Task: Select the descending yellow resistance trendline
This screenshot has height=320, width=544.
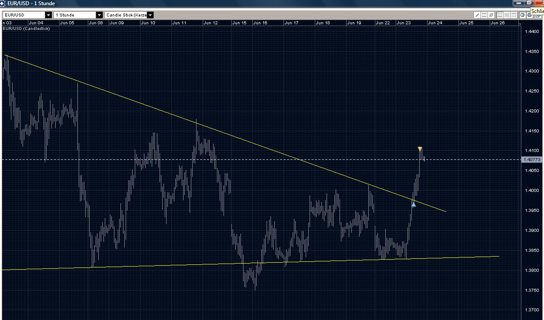Action: pyautogui.click(x=226, y=133)
